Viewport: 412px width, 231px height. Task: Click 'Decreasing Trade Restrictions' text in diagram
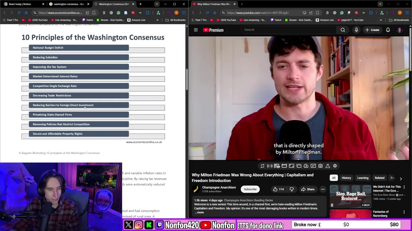(x=52, y=95)
